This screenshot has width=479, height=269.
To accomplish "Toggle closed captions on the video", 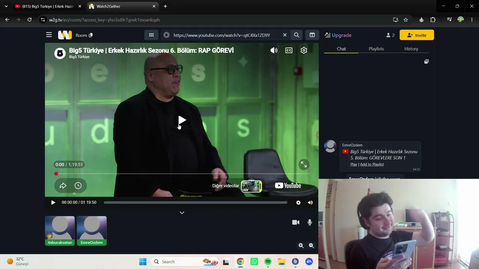I will tap(289, 50).
